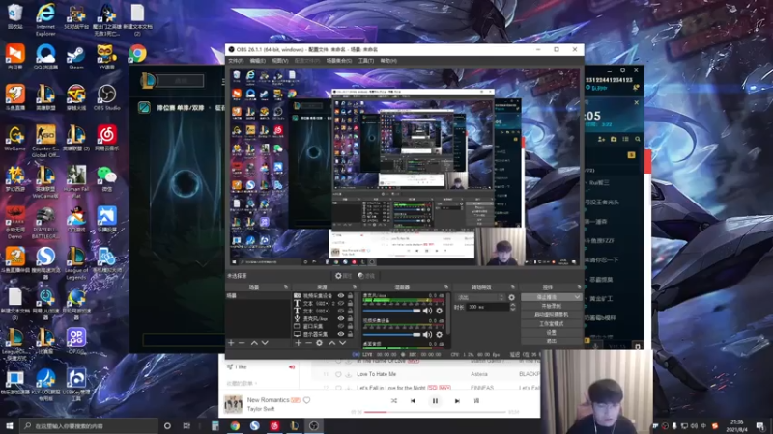Screen dimensions: 773x434
Task: Open source properties gear in sources toolbar
Action: pos(319,343)
